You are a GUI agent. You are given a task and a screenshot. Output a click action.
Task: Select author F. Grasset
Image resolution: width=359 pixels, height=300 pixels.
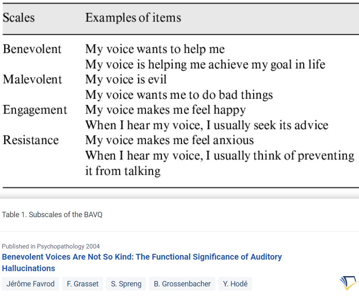[83, 284]
